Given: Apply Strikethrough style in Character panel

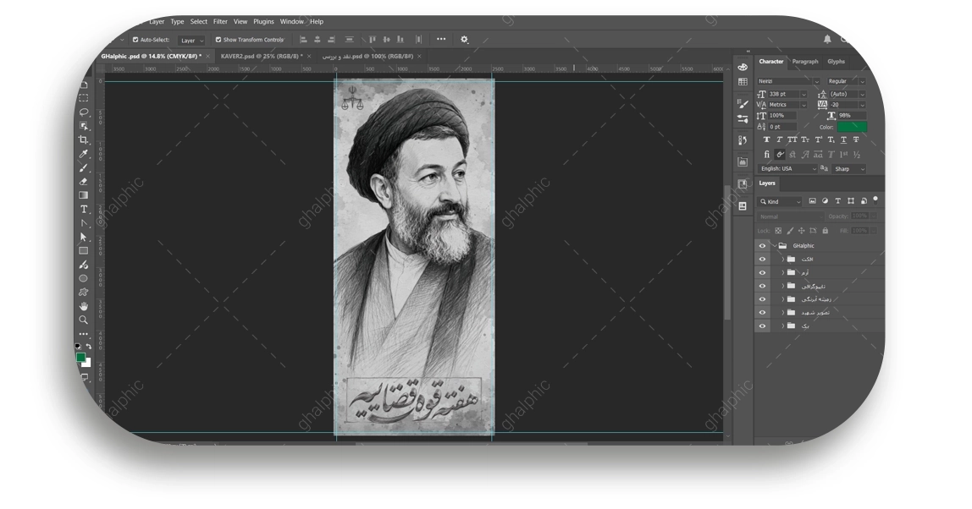Looking at the screenshot, I should (856, 140).
